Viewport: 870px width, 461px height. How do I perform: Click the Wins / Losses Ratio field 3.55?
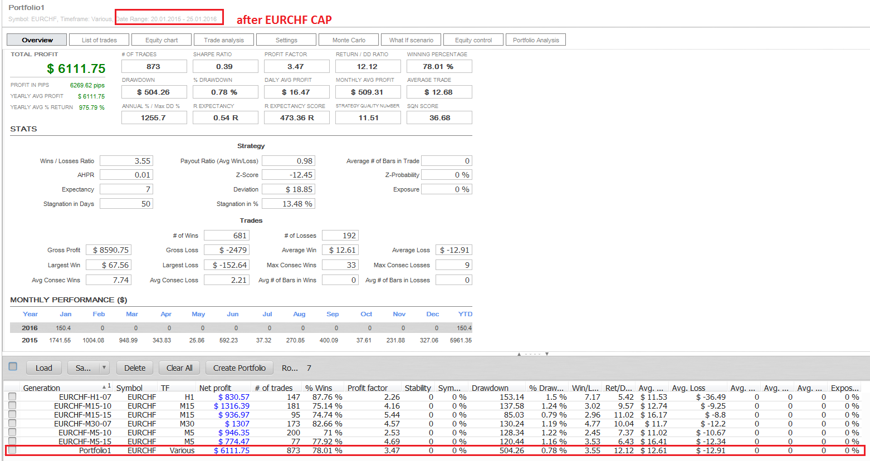pos(126,160)
